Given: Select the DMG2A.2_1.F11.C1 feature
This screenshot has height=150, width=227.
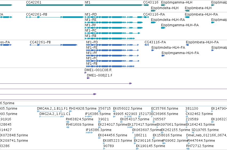Looking at the screenshot, I should coord(52,117).
